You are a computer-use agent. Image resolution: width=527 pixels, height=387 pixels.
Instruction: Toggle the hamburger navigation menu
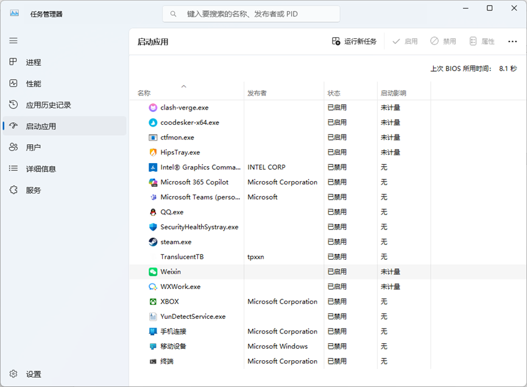coord(13,41)
